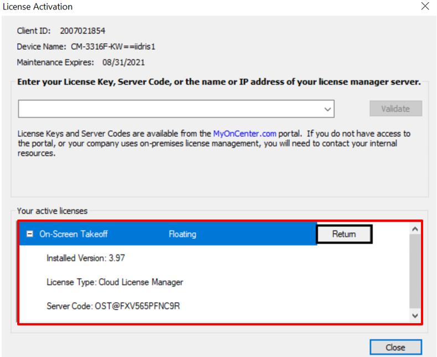Click Return to release the floating license

(343, 234)
